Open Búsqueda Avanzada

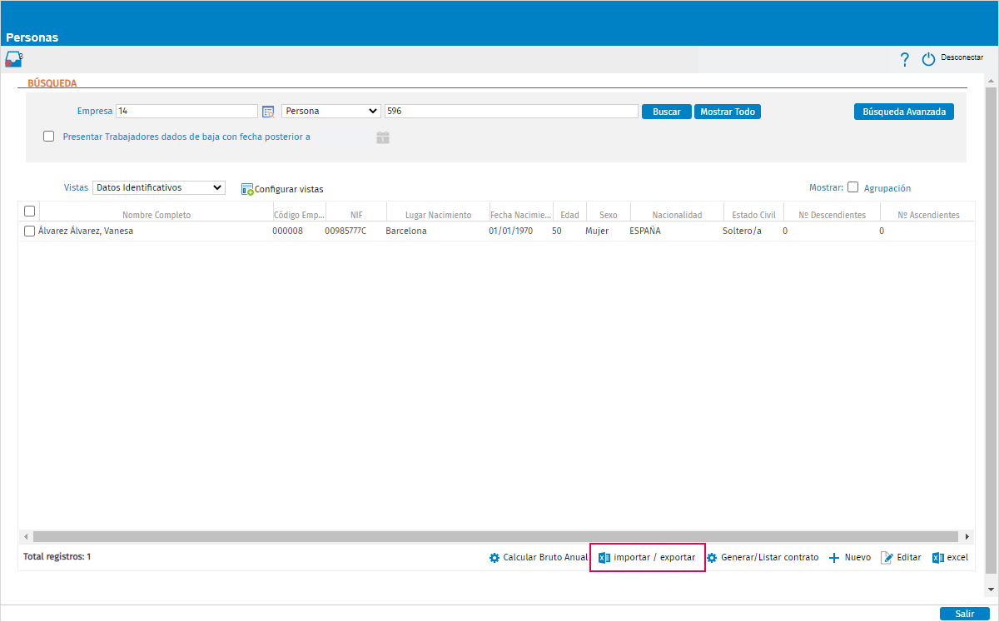pos(904,112)
